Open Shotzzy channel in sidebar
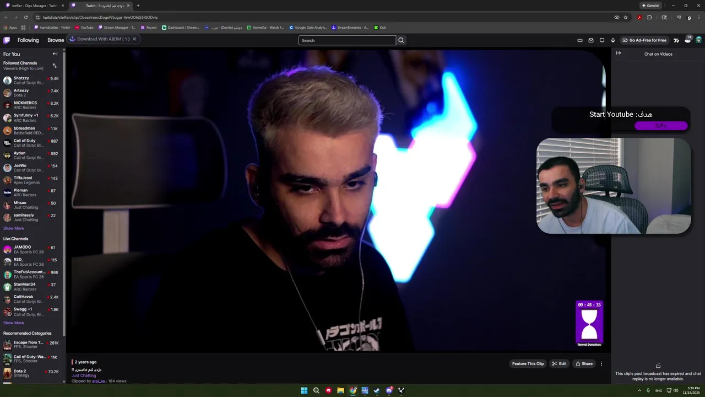 (31, 81)
